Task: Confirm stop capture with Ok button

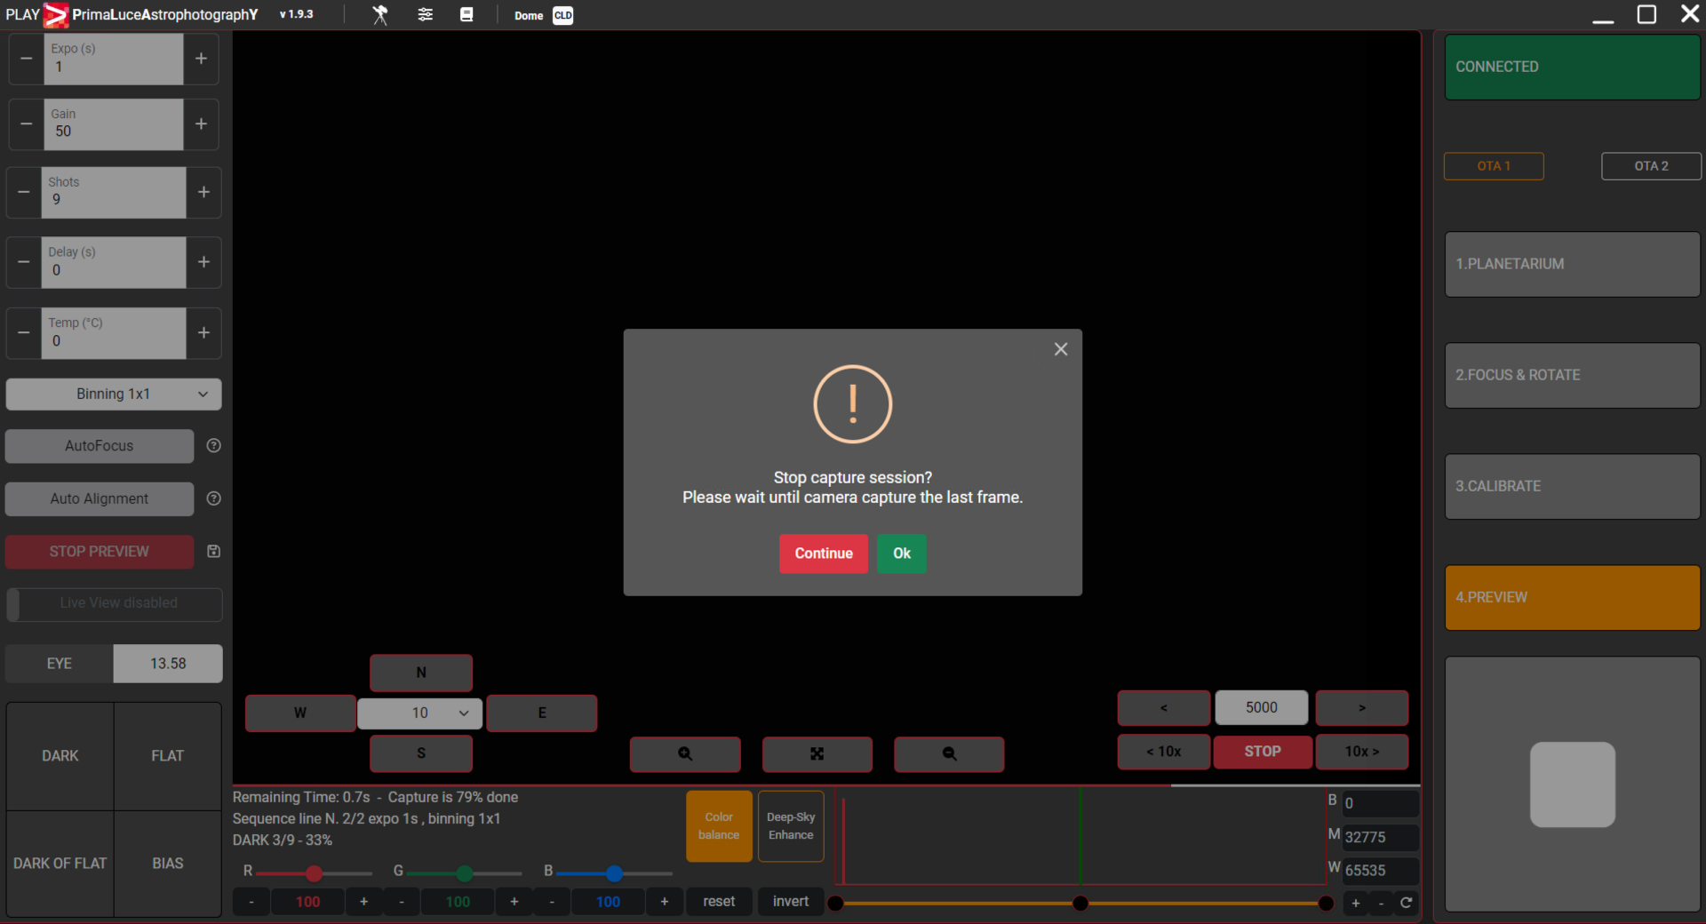Action: point(902,554)
